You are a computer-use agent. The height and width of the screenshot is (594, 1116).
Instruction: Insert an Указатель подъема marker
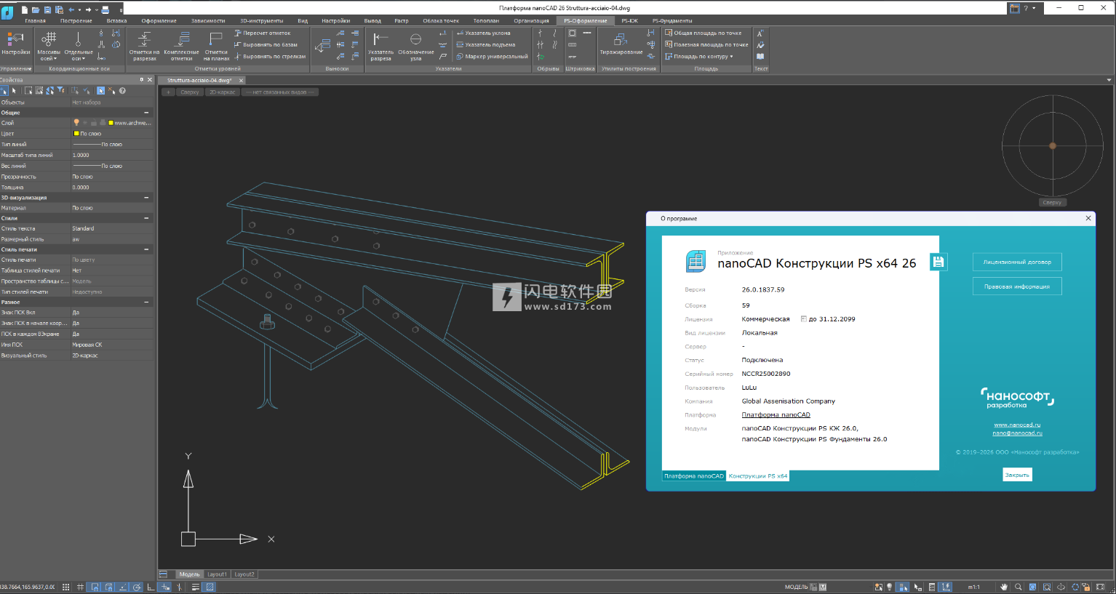[486, 44]
